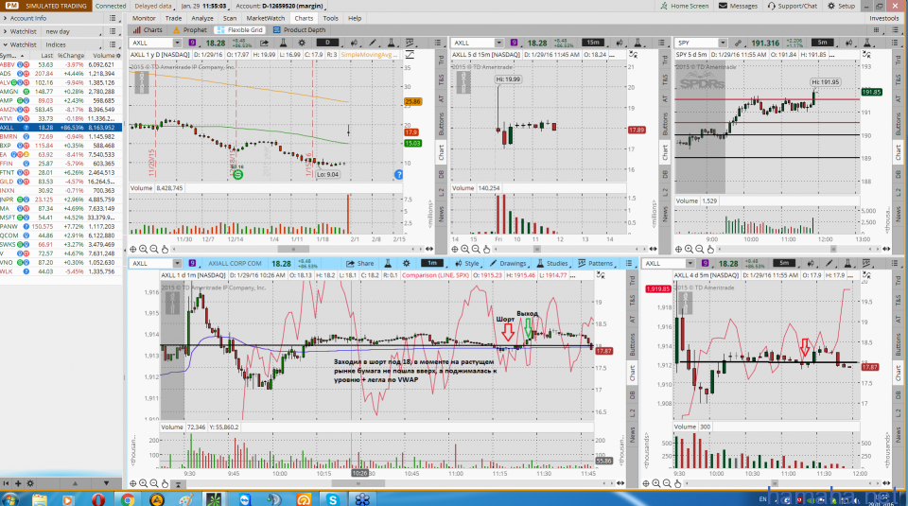Viewport: 908px width, 506px height.
Task: Open the MarketWatch tab
Action: point(266,19)
